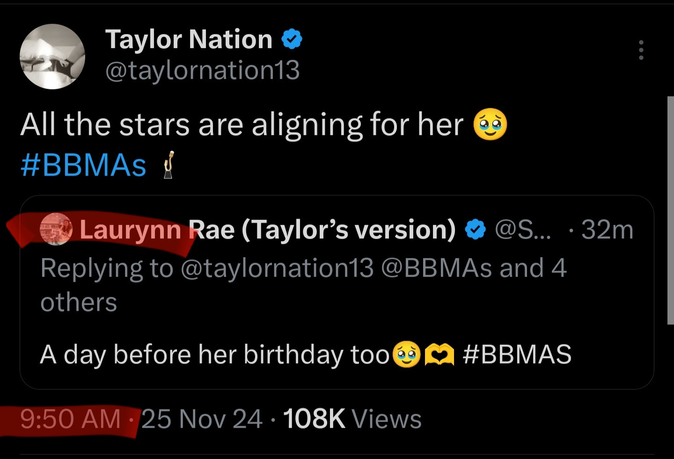Open Laurynn Rae's small avatar
Screen dimensions: 674x459
click(x=56, y=229)
